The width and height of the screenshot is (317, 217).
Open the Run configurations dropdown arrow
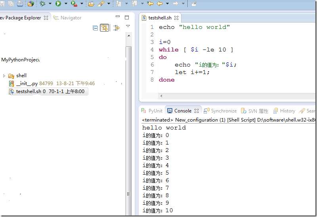66,4
